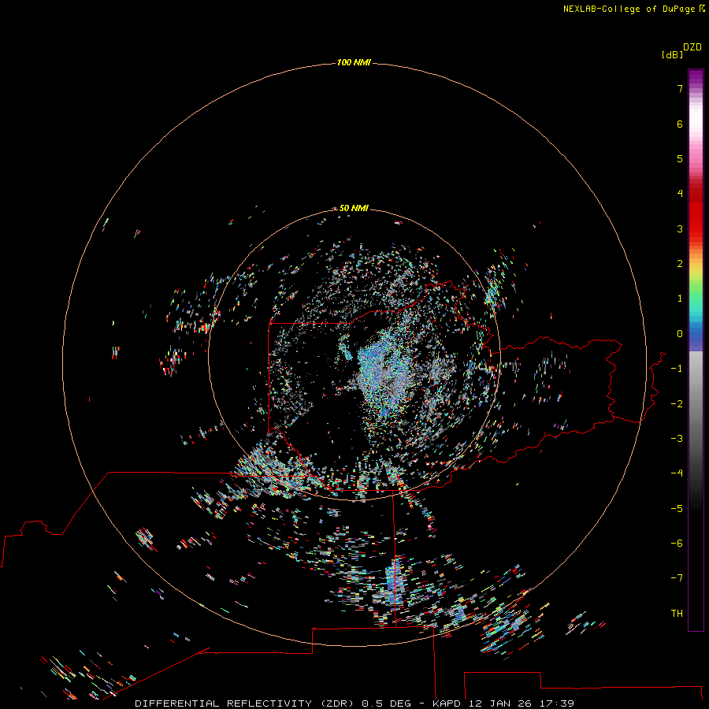The height and width of the screenshot is (709, 709).
Task: Click the DZD legend title
Action: [x=692, y=47]
